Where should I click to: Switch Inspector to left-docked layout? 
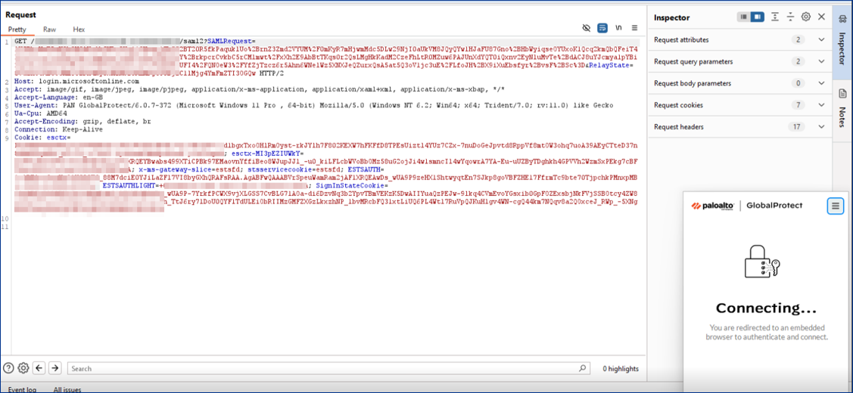click(x=744, y=17)
